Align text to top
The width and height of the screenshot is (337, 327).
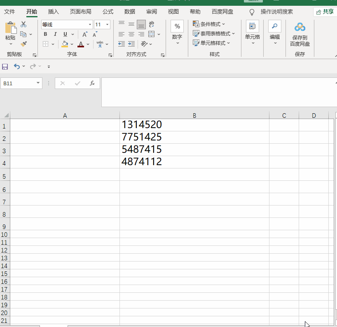click(122, 24)
